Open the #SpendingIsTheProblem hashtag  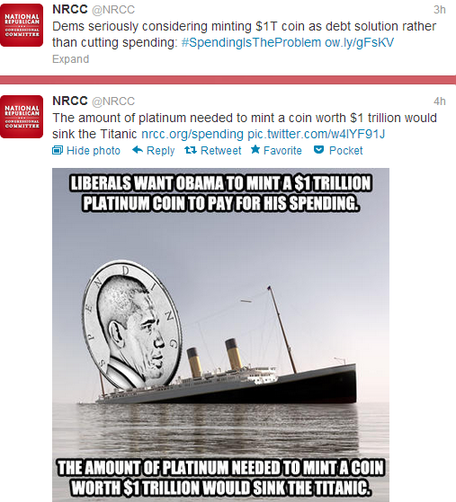click(251, 42)
